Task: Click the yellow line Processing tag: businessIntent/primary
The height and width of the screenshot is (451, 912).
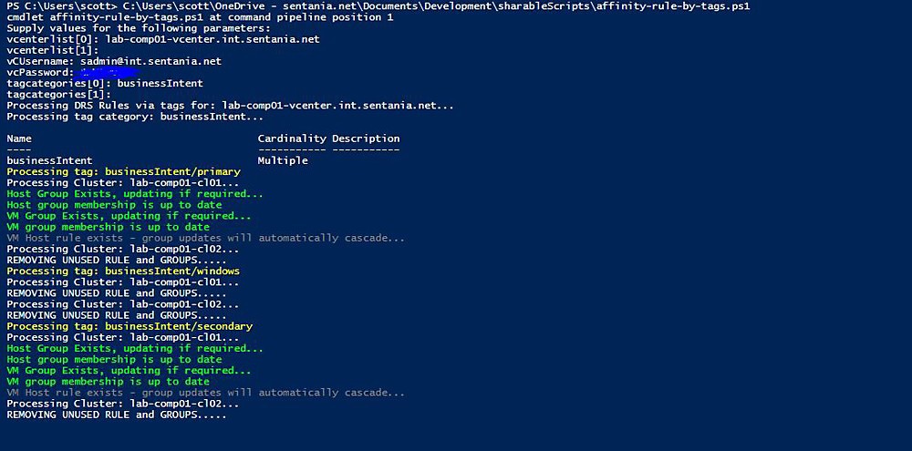Action: 123,172
